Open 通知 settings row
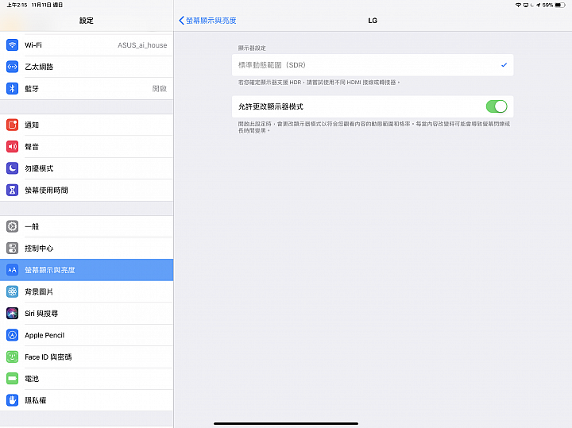The height and width of the screenshot is (428, 572). pyautogui.click(x=87, y=125)
